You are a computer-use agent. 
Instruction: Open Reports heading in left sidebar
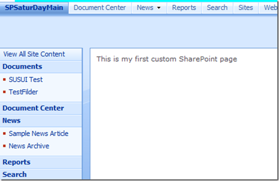pyautogui.click(x=16, y=162)
